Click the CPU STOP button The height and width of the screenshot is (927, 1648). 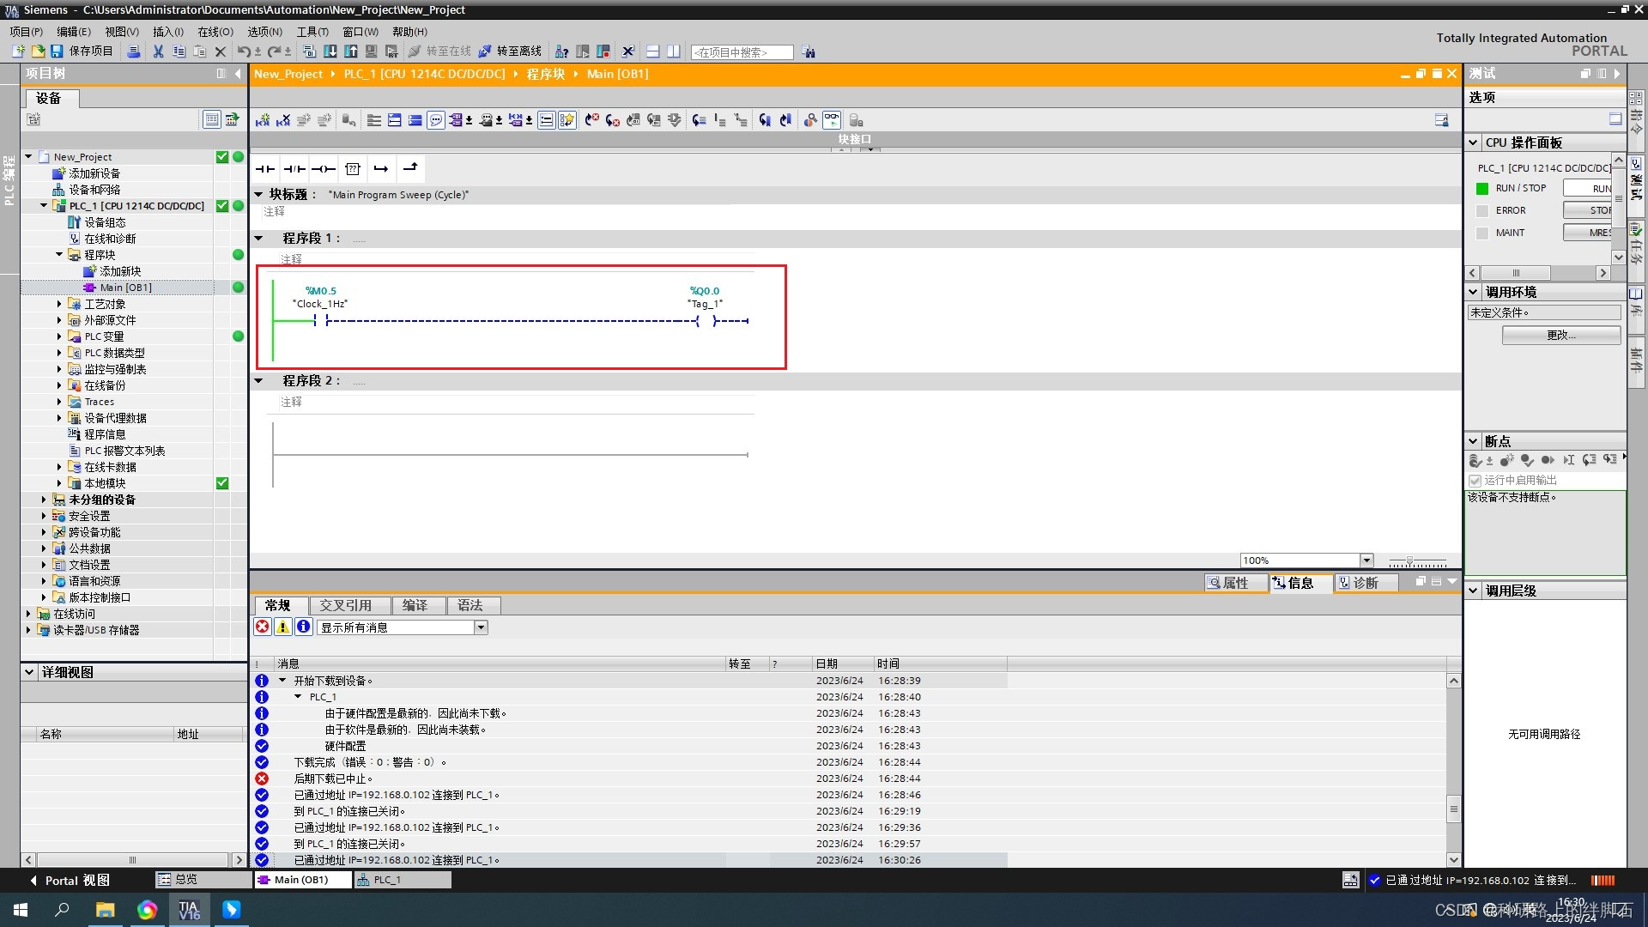click(1587, 210)
